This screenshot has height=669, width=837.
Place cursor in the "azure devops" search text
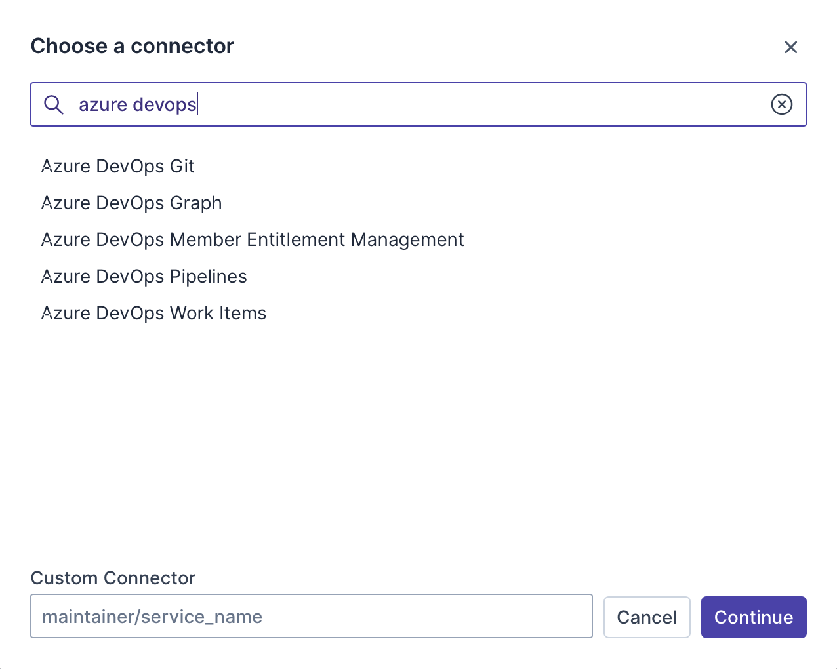[x=138, y=105]
